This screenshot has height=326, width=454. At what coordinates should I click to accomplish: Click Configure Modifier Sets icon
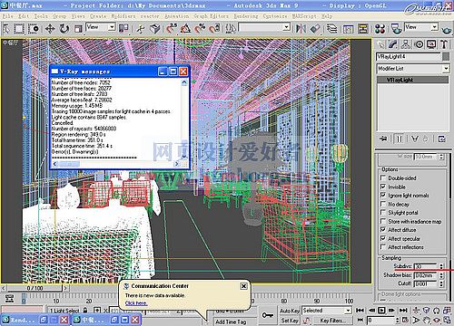coord(441,139)
